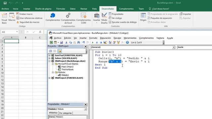
Task: Expand the VBAProject (FUNCRES.XLAM) node
Action: click(x=49, y=78)
